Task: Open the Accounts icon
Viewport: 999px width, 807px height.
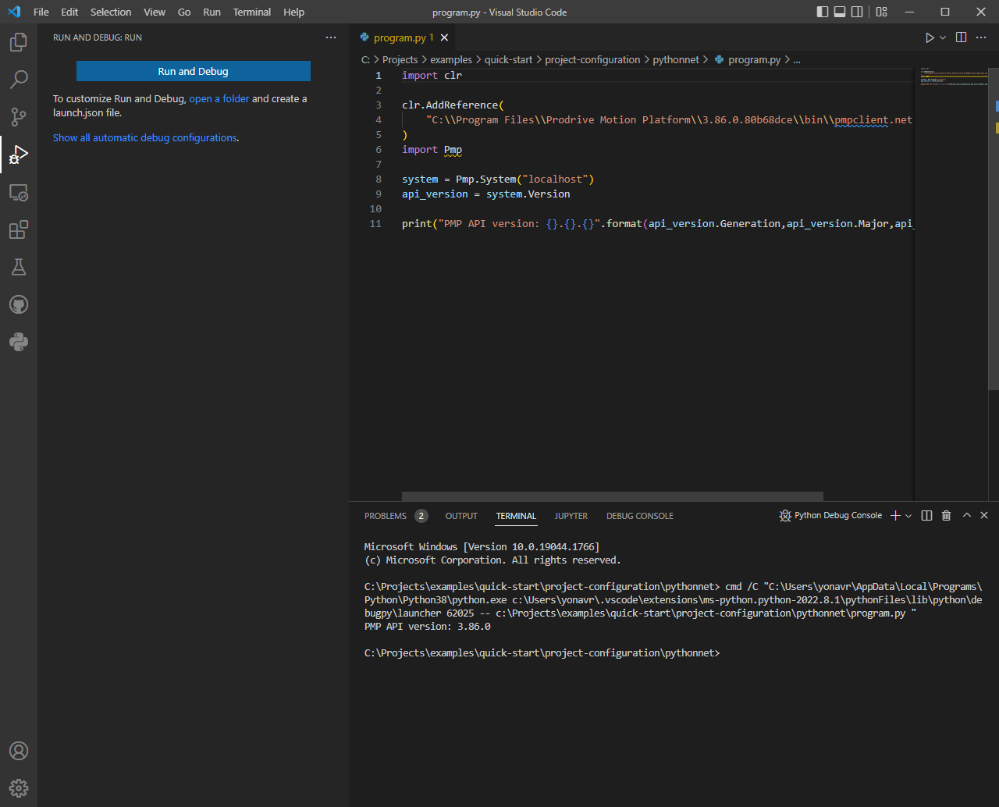Action: click(19, 751)
